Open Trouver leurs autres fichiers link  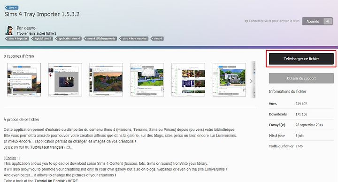tap(37, 33)
